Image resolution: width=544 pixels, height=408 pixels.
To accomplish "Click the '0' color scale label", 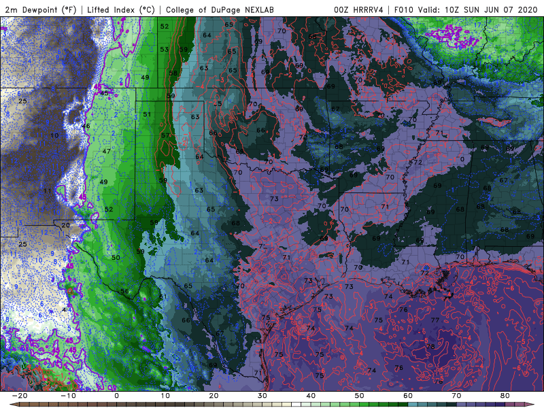I will tap(116, 396).
